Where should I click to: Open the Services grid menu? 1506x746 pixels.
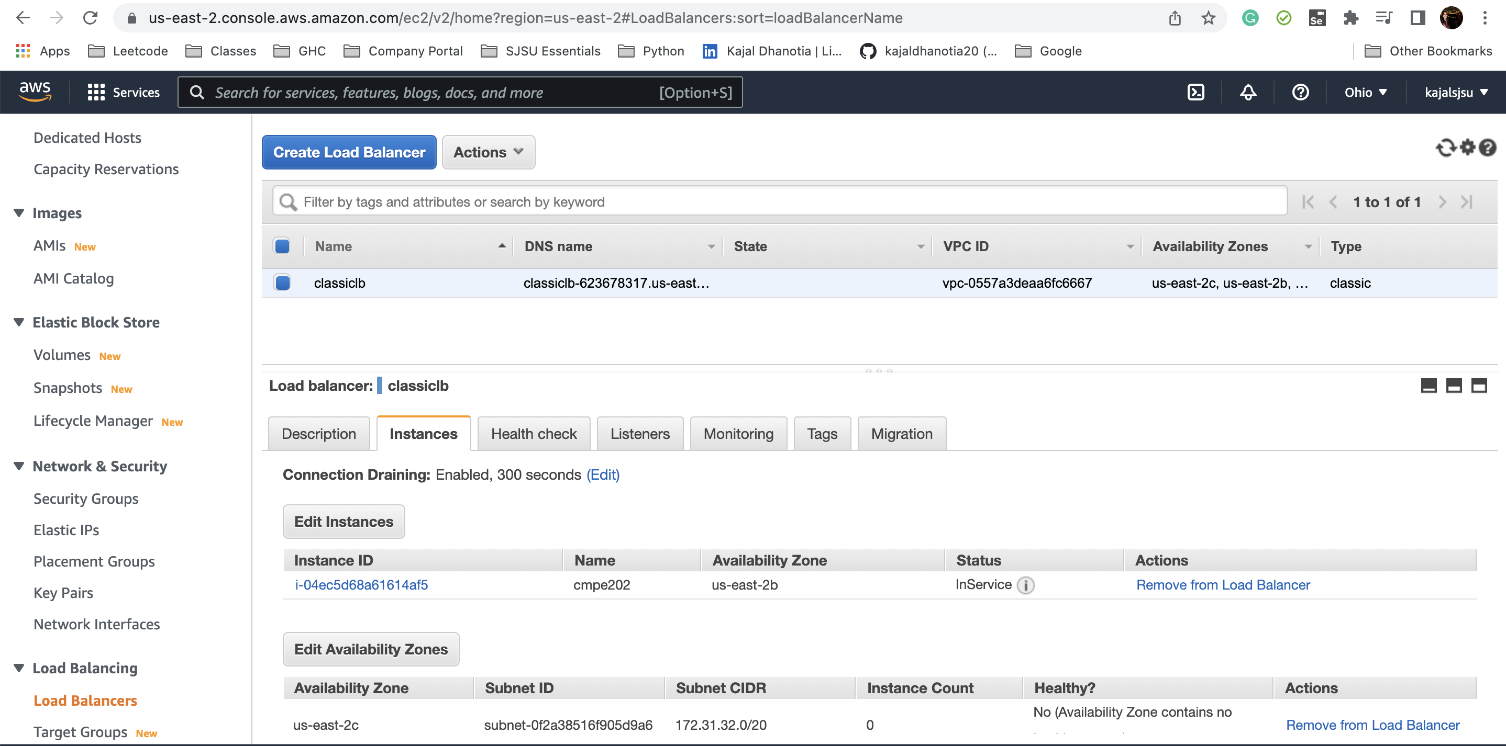pos(96,92)
